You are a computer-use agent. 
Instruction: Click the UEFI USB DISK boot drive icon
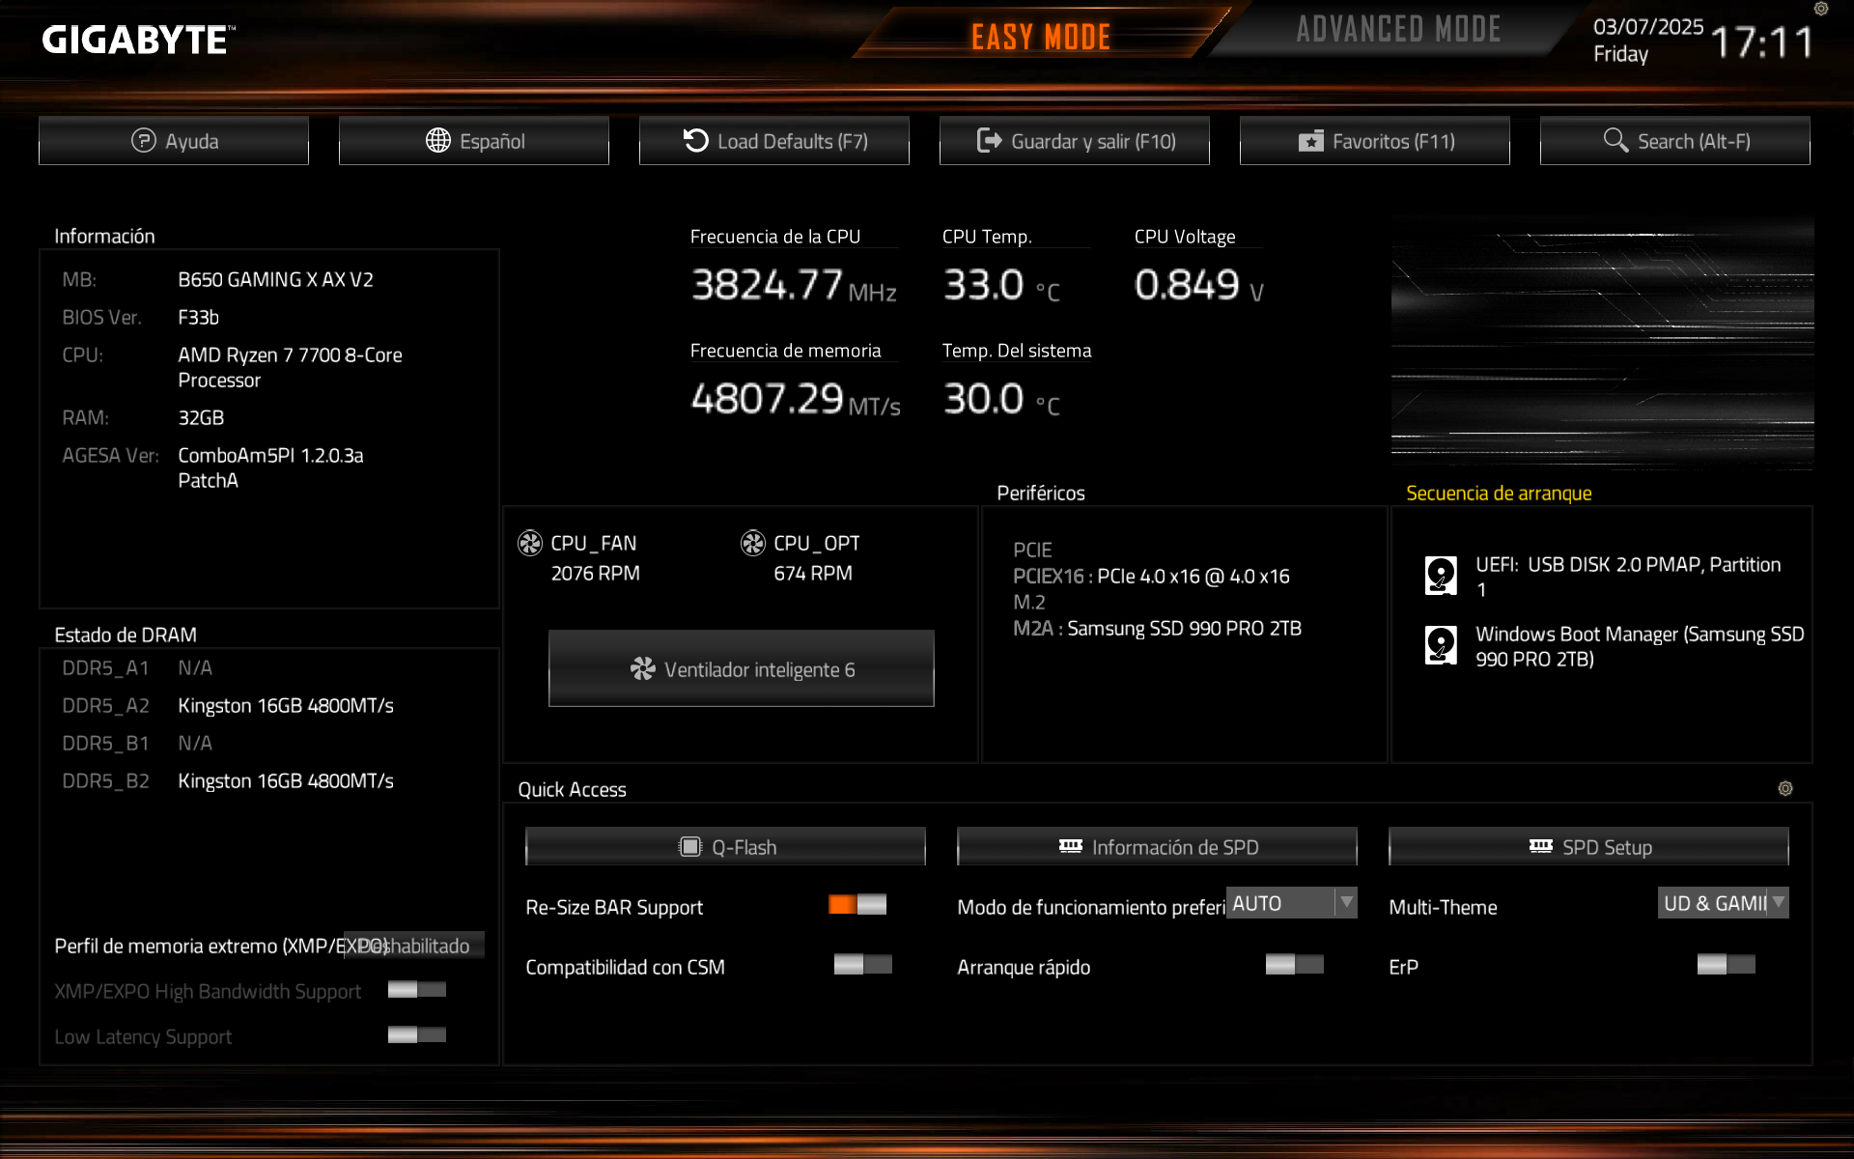1441,576
